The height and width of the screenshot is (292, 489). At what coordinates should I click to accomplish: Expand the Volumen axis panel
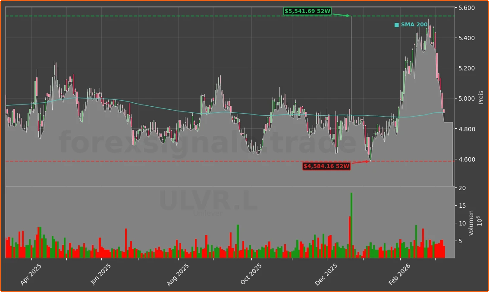[472, 222]
